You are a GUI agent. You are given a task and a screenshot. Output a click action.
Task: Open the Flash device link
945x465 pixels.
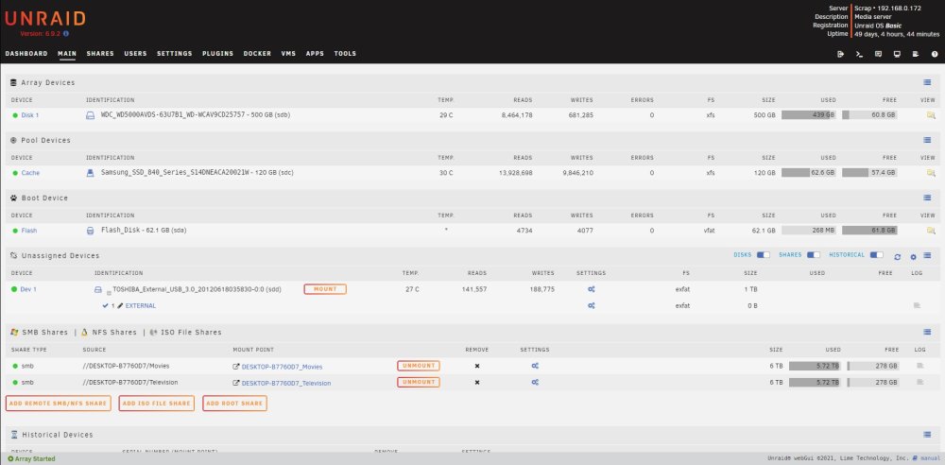click(29, 231)
